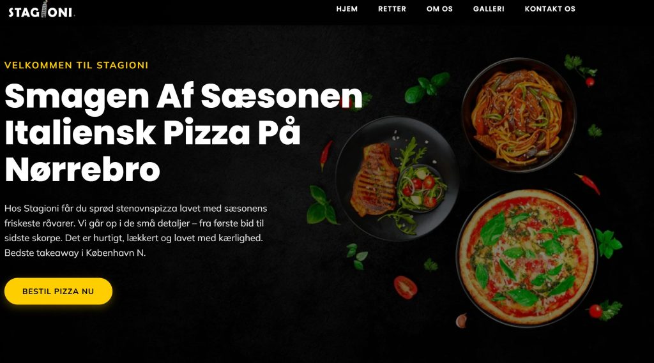Click the red chili beside pasta bowl
This screenshot has width=654, height=363.
[x=588, y=183]
